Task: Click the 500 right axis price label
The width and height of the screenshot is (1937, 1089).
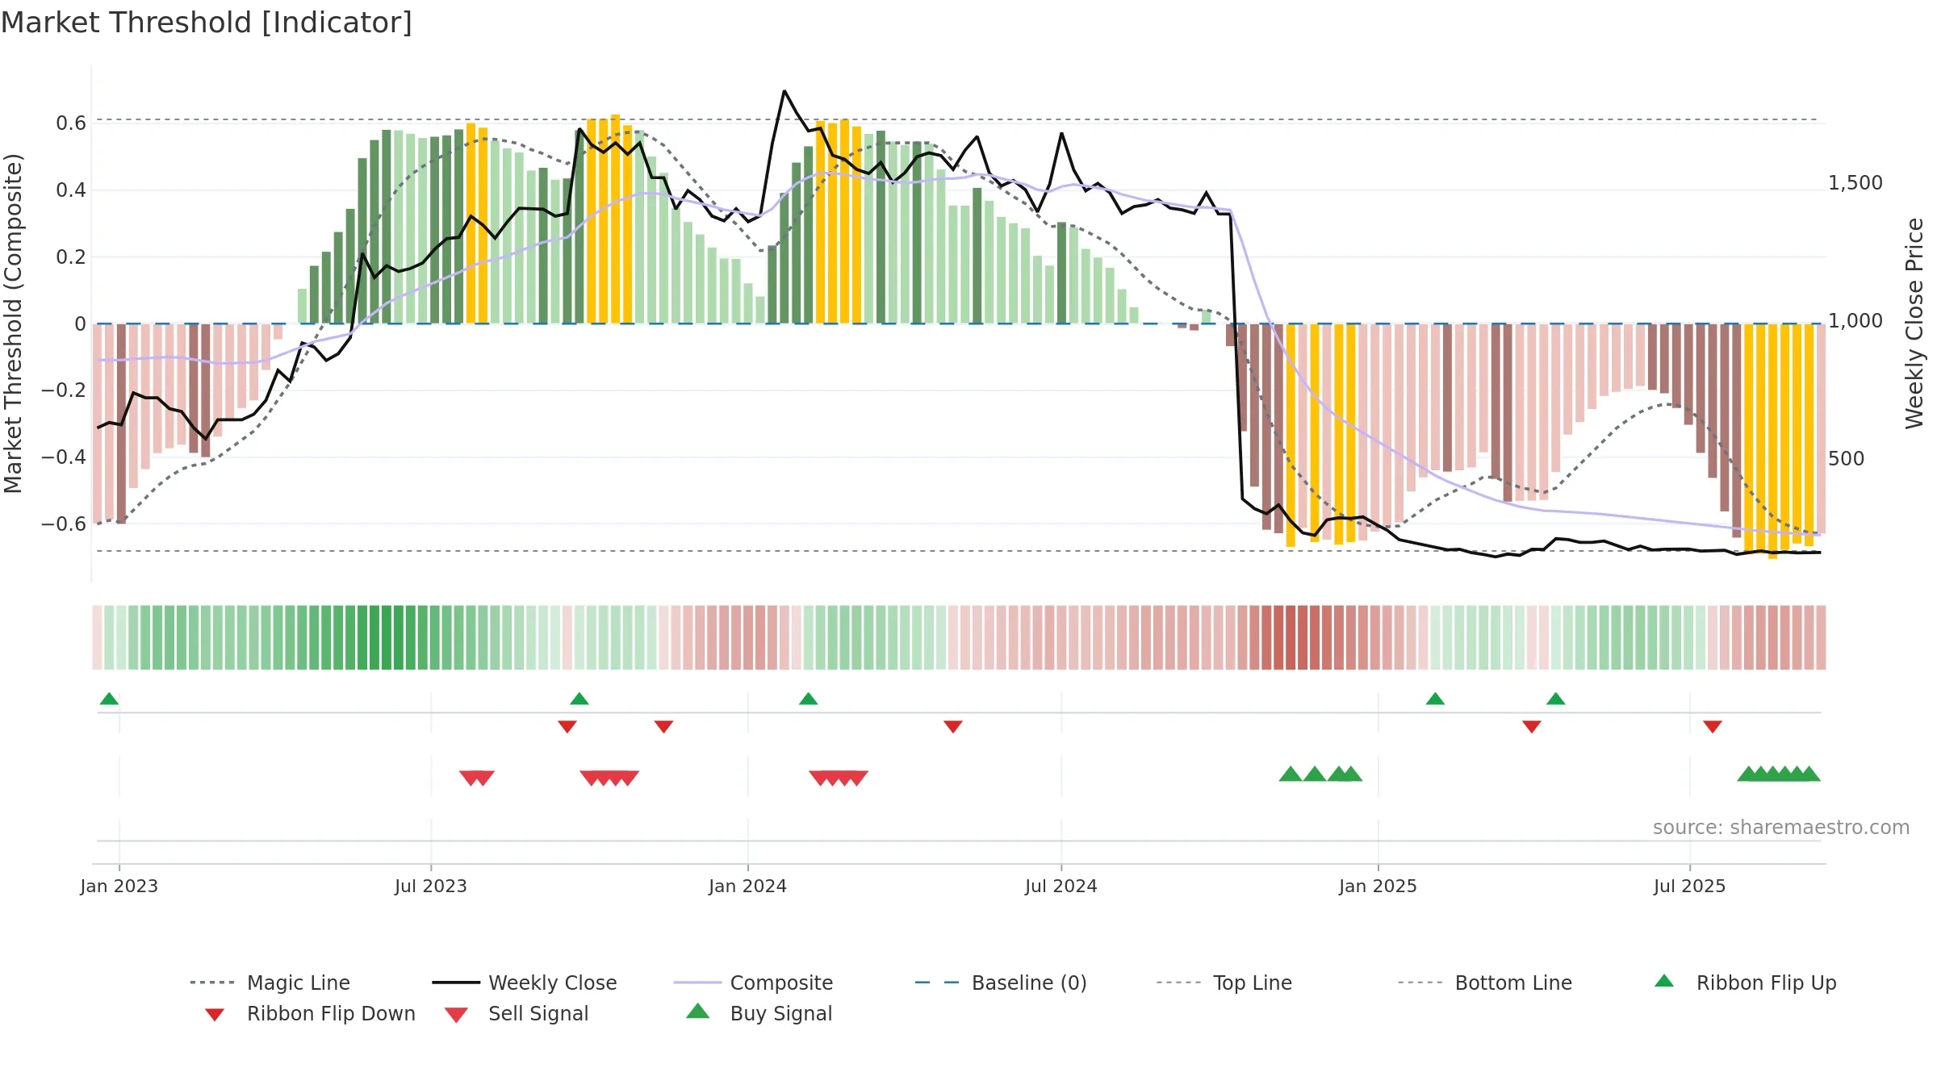Action: pyautogui.click(x=1847, y=459)
